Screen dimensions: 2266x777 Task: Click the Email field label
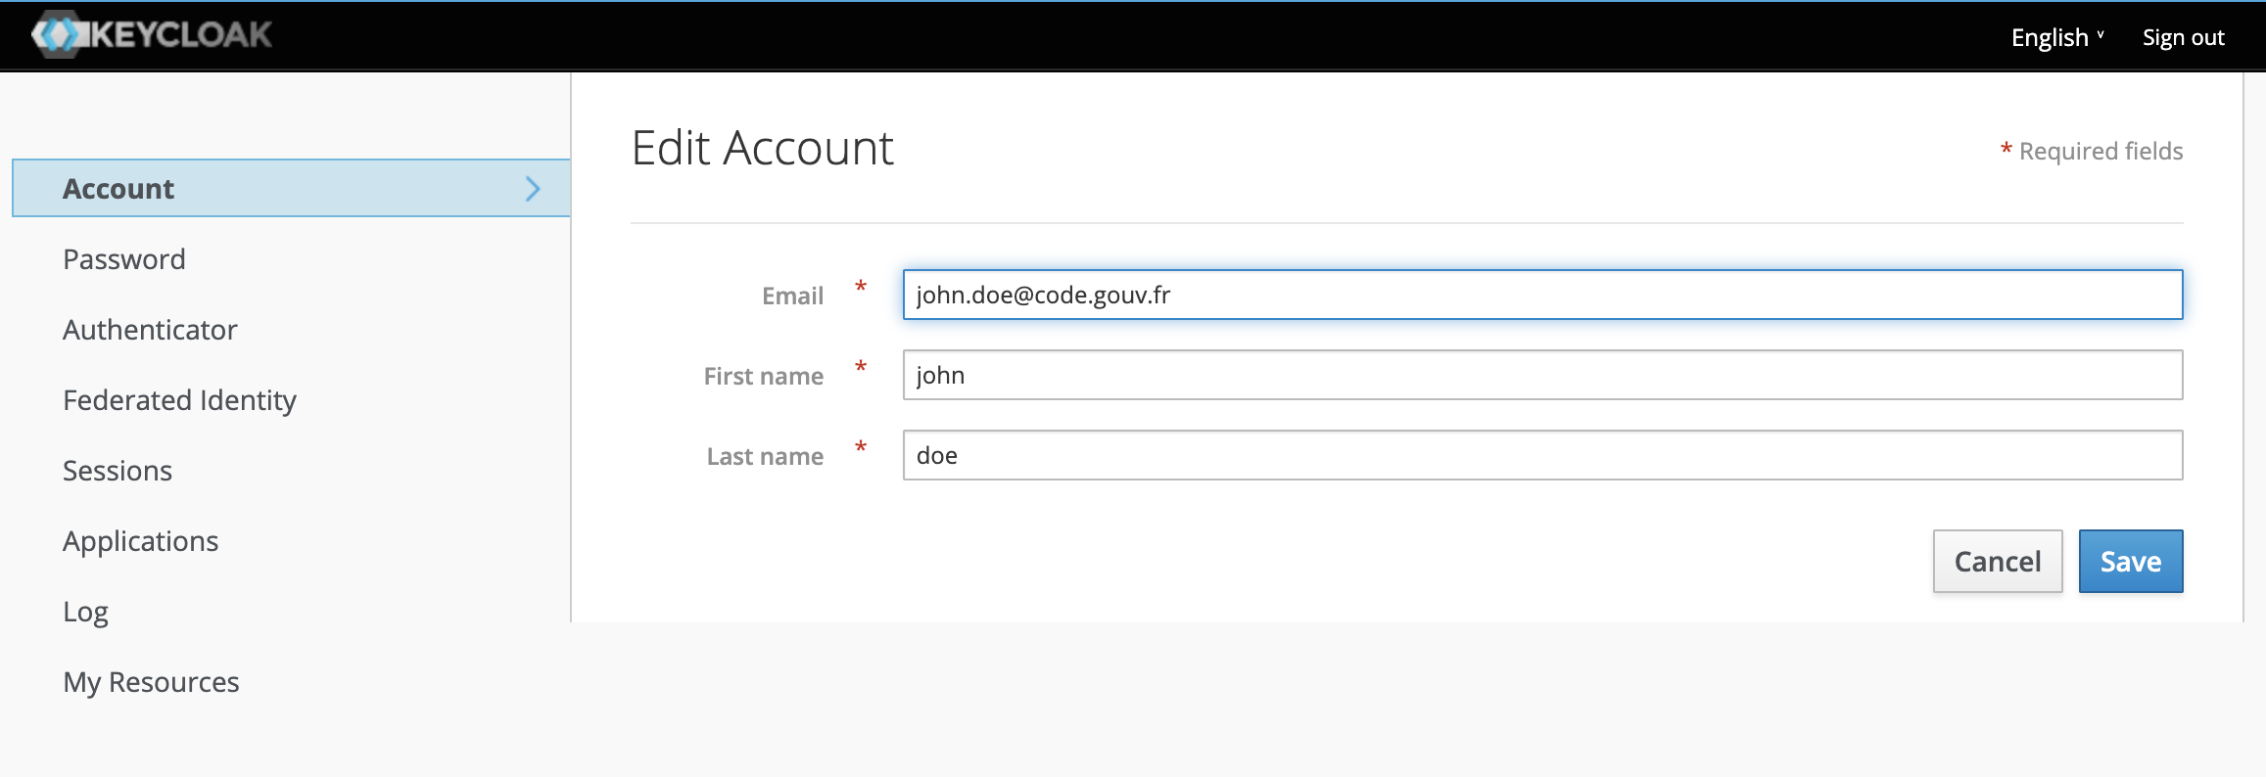792,296
